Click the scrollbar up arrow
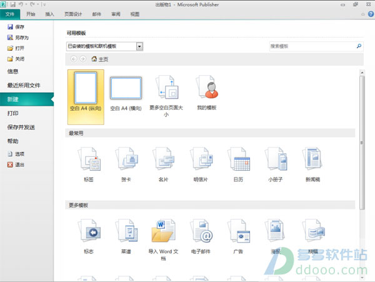This screenshot has width=375, height=282. [362, 73]
